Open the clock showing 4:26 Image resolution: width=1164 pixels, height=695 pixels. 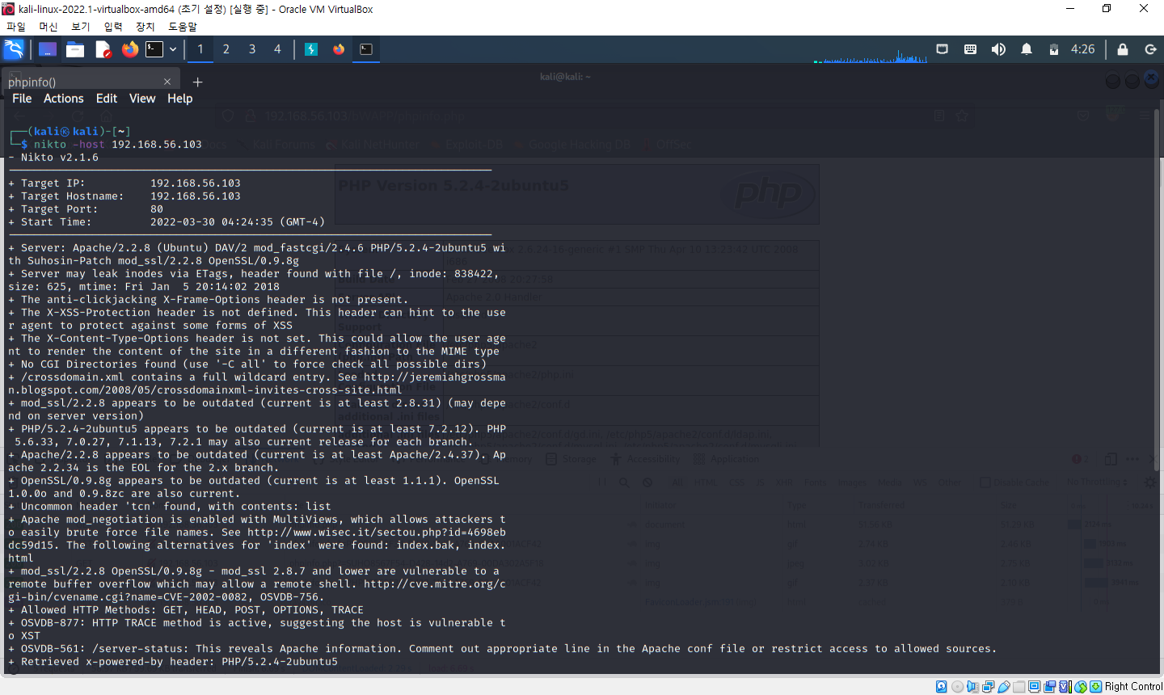[1083, 49]
